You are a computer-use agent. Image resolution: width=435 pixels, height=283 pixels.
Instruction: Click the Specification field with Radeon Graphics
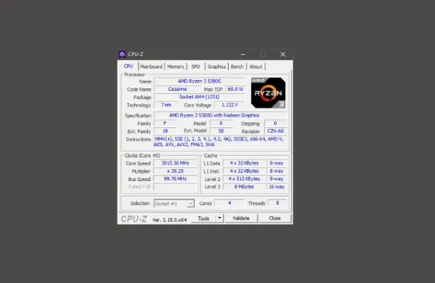pos(220,115)
